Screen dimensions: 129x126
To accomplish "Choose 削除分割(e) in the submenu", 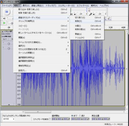I will coord(87,30).
